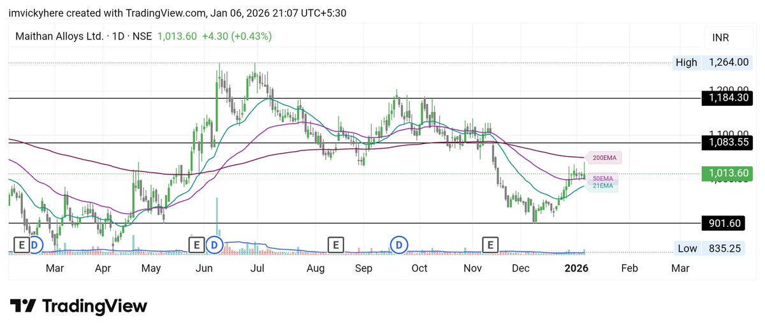Screen dimensions: 765x332
Task: Click the green 1,013.60 current price tag
Action: [x=727, y=173]
